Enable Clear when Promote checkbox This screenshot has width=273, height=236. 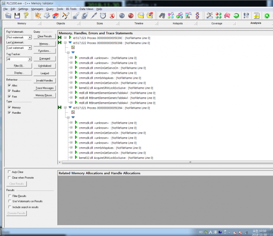pos(9,177)
